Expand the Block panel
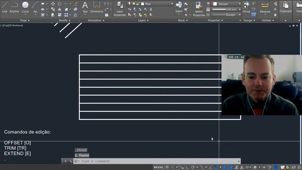 tap(183, 20)
